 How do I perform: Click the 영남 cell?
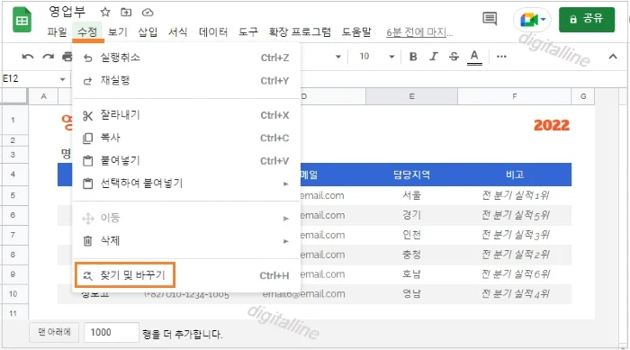point(411,293)
